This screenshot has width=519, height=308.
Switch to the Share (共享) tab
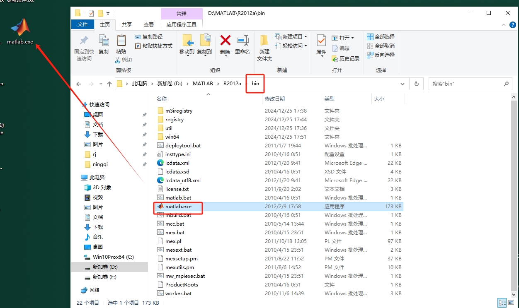pyautogui.click(x=127, y=25)
